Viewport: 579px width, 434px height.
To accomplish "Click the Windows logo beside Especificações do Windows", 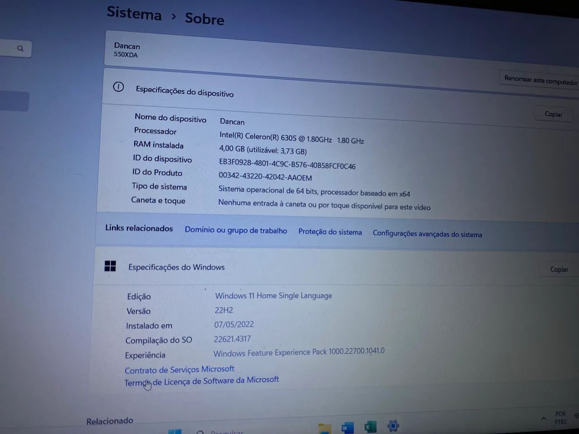I will (x=110, y=266).
